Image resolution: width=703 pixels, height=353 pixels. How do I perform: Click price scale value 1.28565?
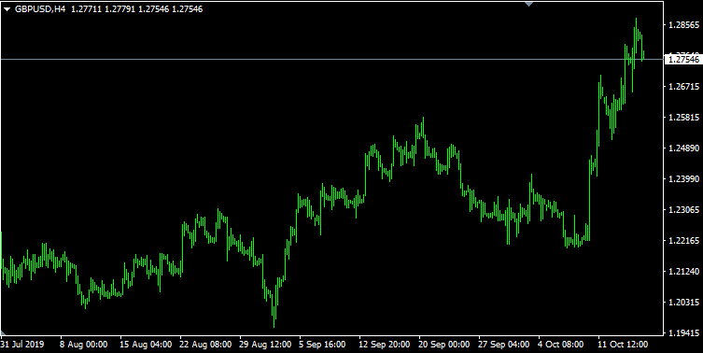[683, 25]
